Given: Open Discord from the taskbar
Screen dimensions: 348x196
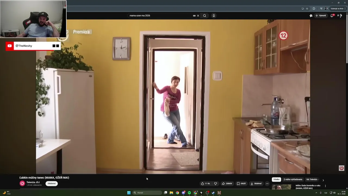Looking at the screenshot, I should pos(183,193).
